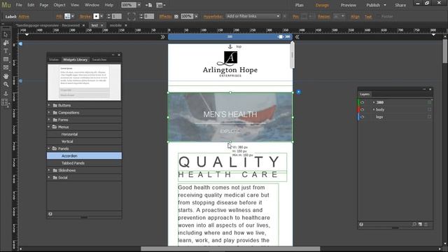Viewport: 448px width, 252px height.
Task: Select the Rectangle Frame (envelope) tool
Action: [x=6, y=68]
